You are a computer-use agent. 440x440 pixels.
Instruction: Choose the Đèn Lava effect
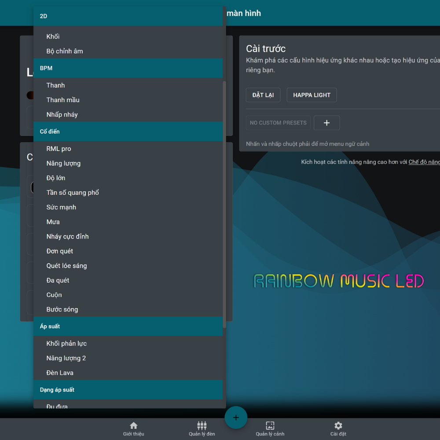60,373
